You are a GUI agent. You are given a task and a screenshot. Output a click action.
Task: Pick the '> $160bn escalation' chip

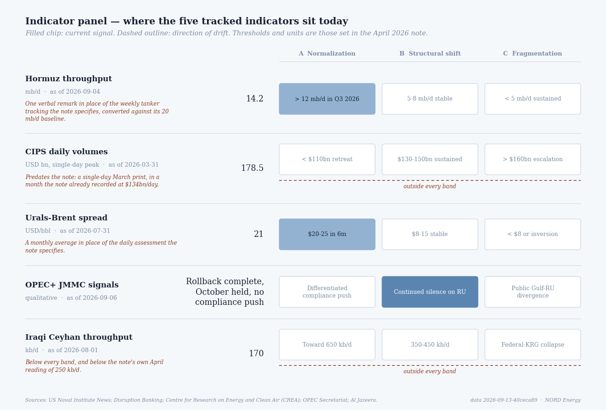[x=533, y=159]
